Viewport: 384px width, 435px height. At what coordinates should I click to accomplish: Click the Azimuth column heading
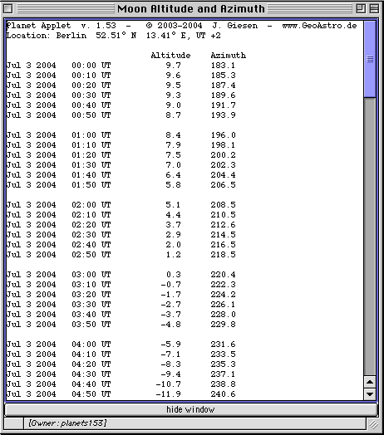228,56
